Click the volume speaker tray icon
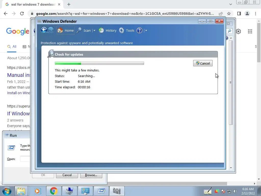 tap(235, 191)
